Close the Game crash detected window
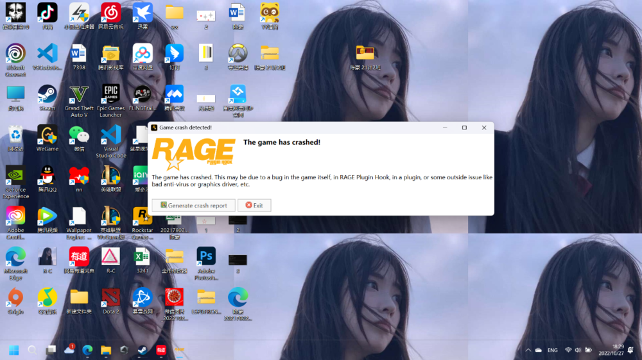This screenshot has height=360, width=642. pyautogui.click(x=484, y=127)
